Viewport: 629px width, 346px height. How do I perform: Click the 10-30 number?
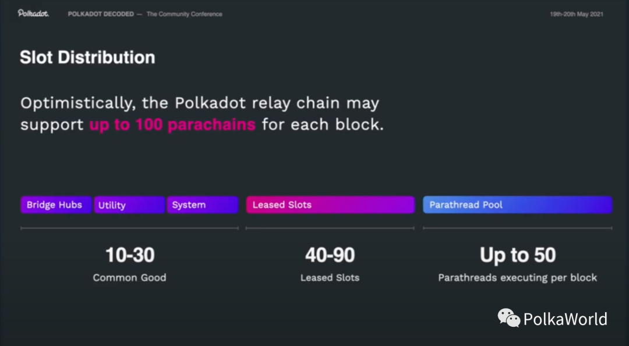pos(130,255)
